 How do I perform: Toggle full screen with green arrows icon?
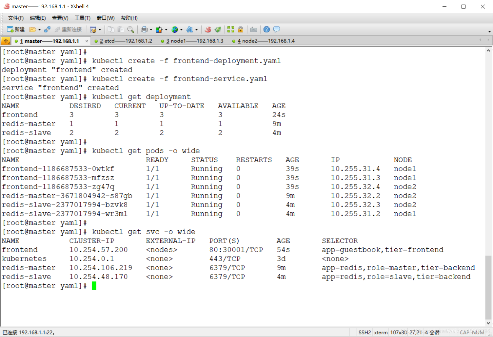pyautogui.click(x=231, y=29)
